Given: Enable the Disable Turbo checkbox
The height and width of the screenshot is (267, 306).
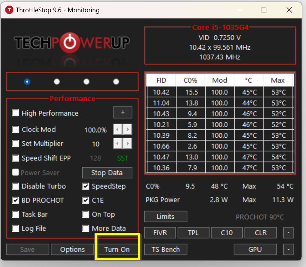Looking at the screenshot, I should 15,186.
